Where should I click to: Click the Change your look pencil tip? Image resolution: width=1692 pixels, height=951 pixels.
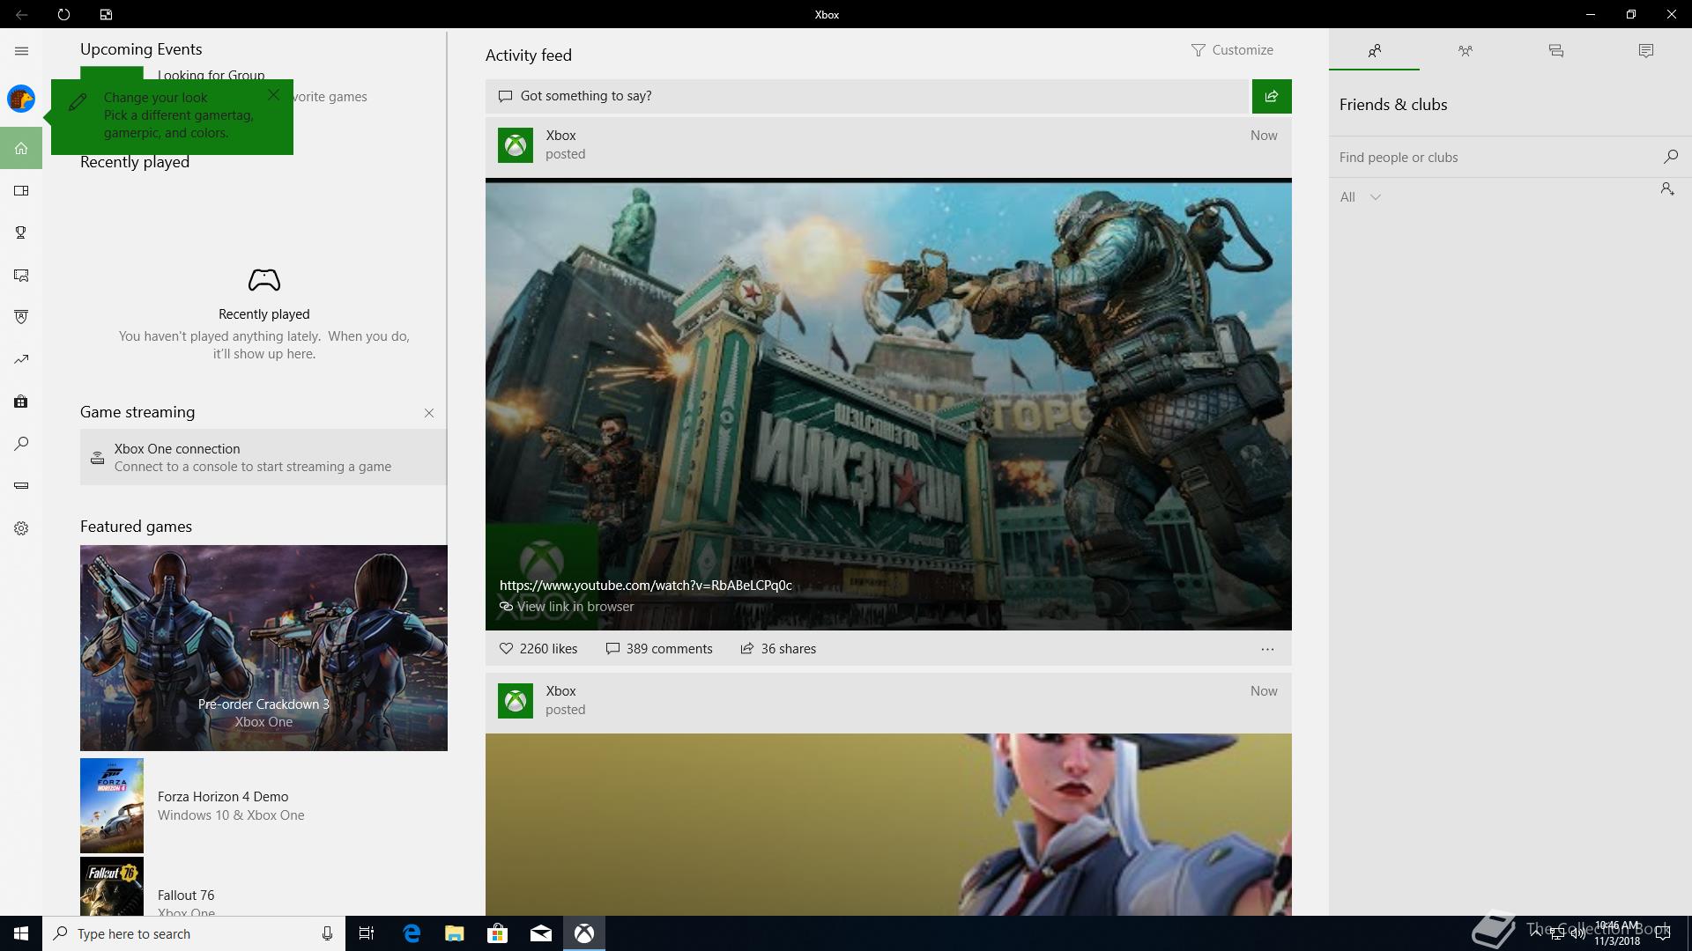[78, 102]
